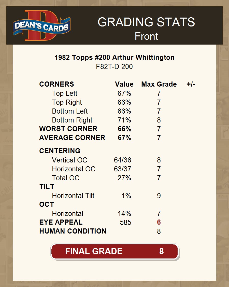Click the Max Grade column header

[159, 84]
